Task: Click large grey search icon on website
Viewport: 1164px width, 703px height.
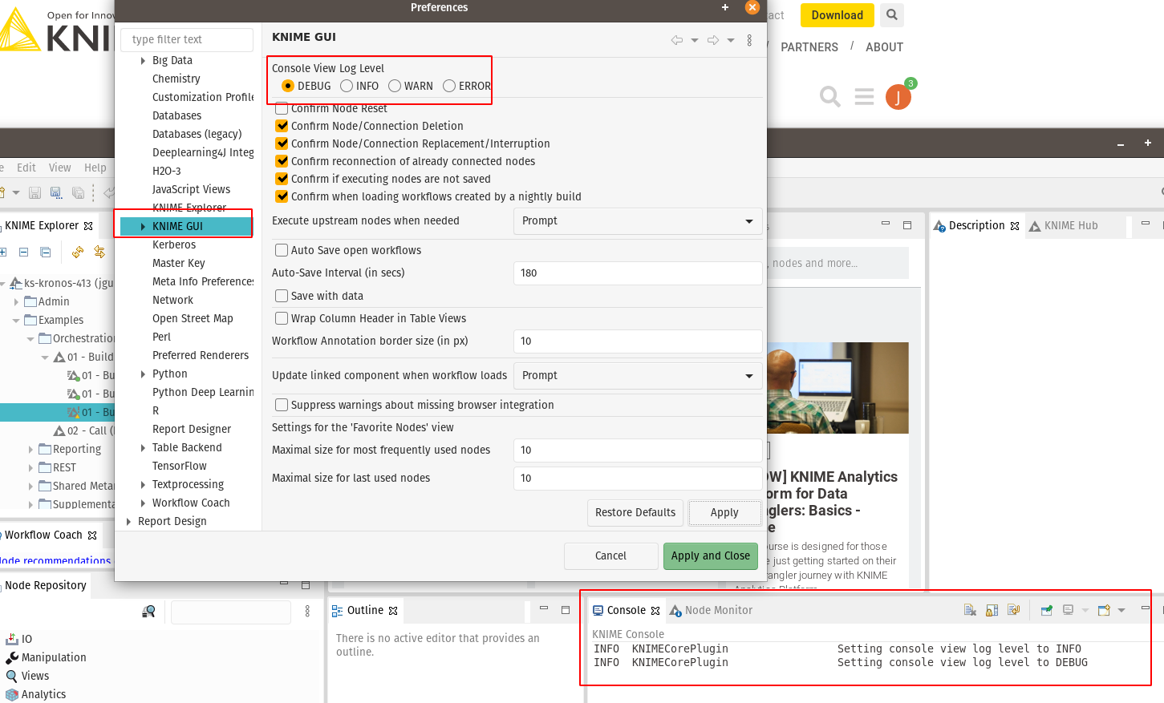Action: click(x=830, y=97)
